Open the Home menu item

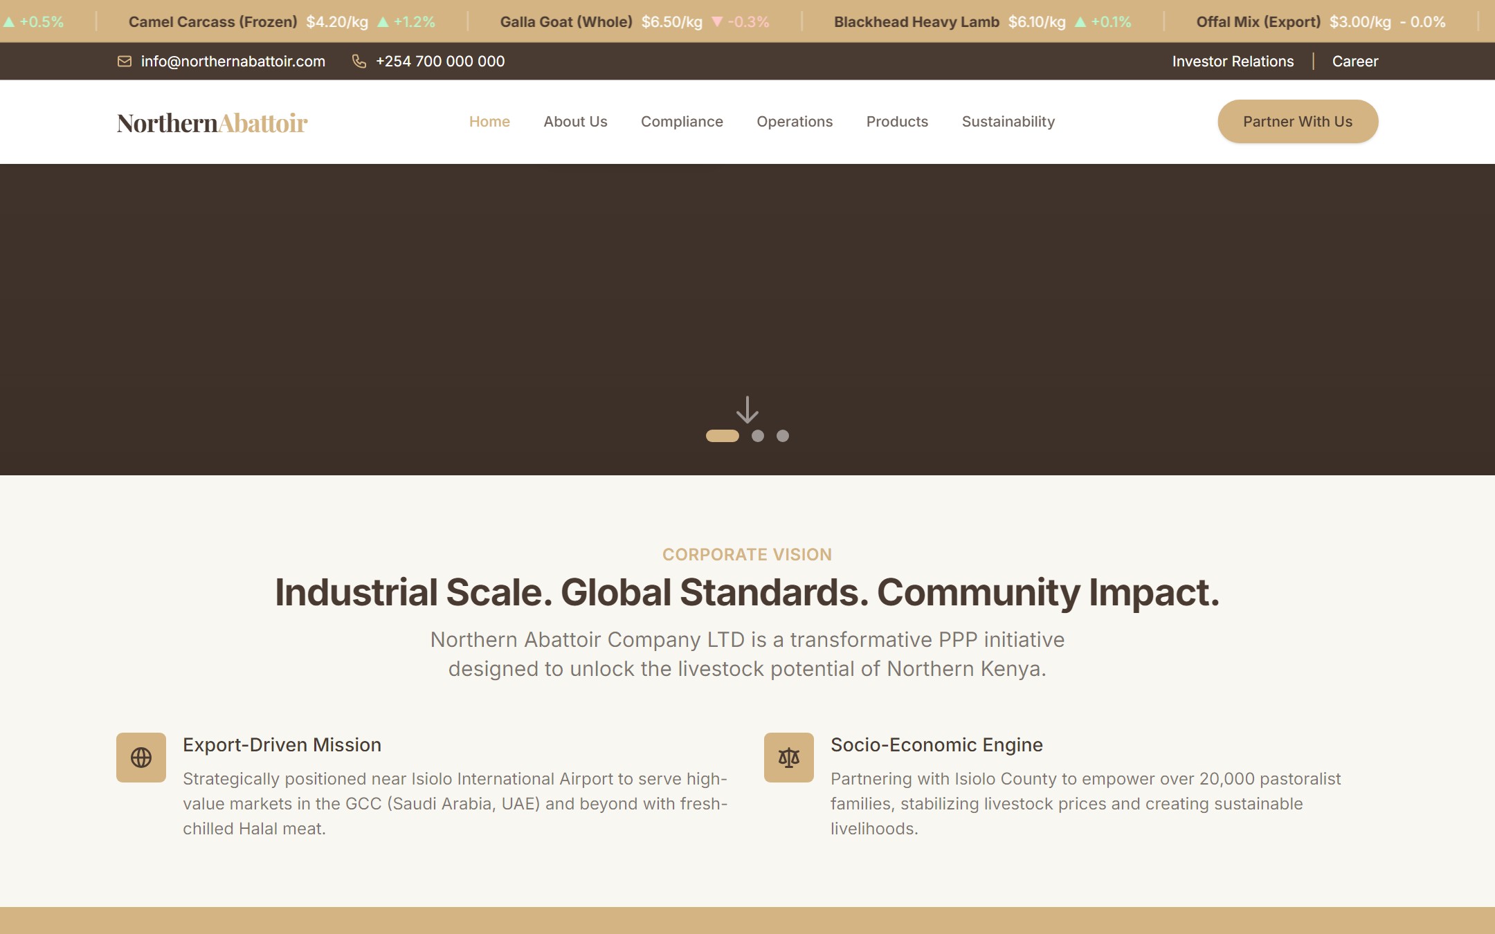click(489, 122)
